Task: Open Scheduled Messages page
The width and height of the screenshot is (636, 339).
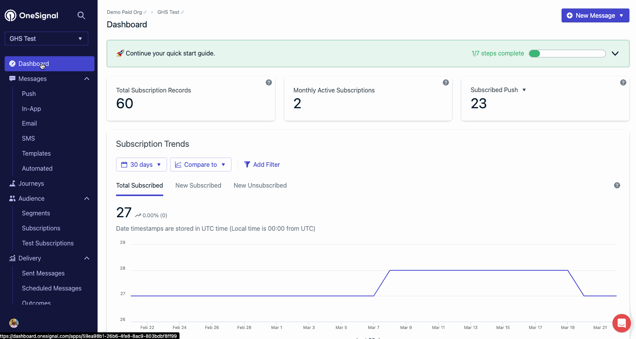Action: (x=52, y=288)
